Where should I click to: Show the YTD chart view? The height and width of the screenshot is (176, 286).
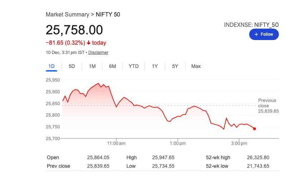tap(134, 66)
